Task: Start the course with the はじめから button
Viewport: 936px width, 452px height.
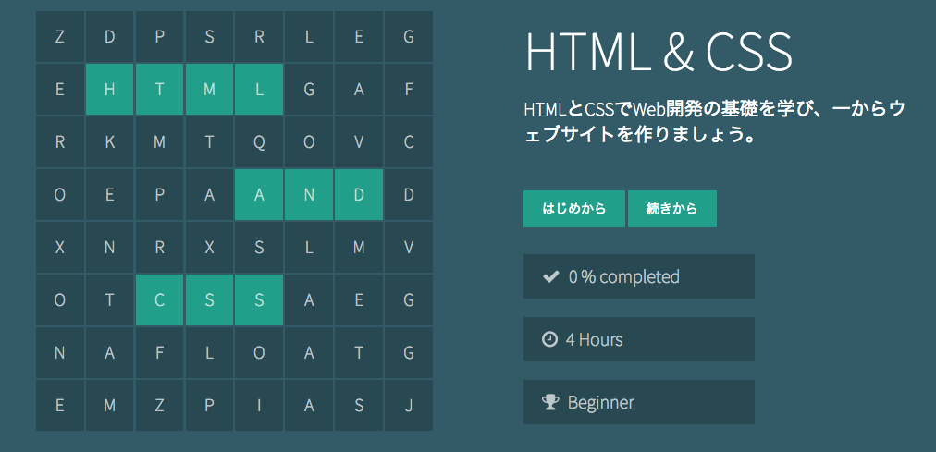Action: (x=574, y=209)
